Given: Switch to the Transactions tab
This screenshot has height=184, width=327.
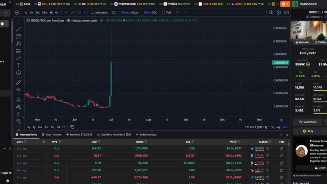Looking at the screenshot, I should tap(26, 134).
